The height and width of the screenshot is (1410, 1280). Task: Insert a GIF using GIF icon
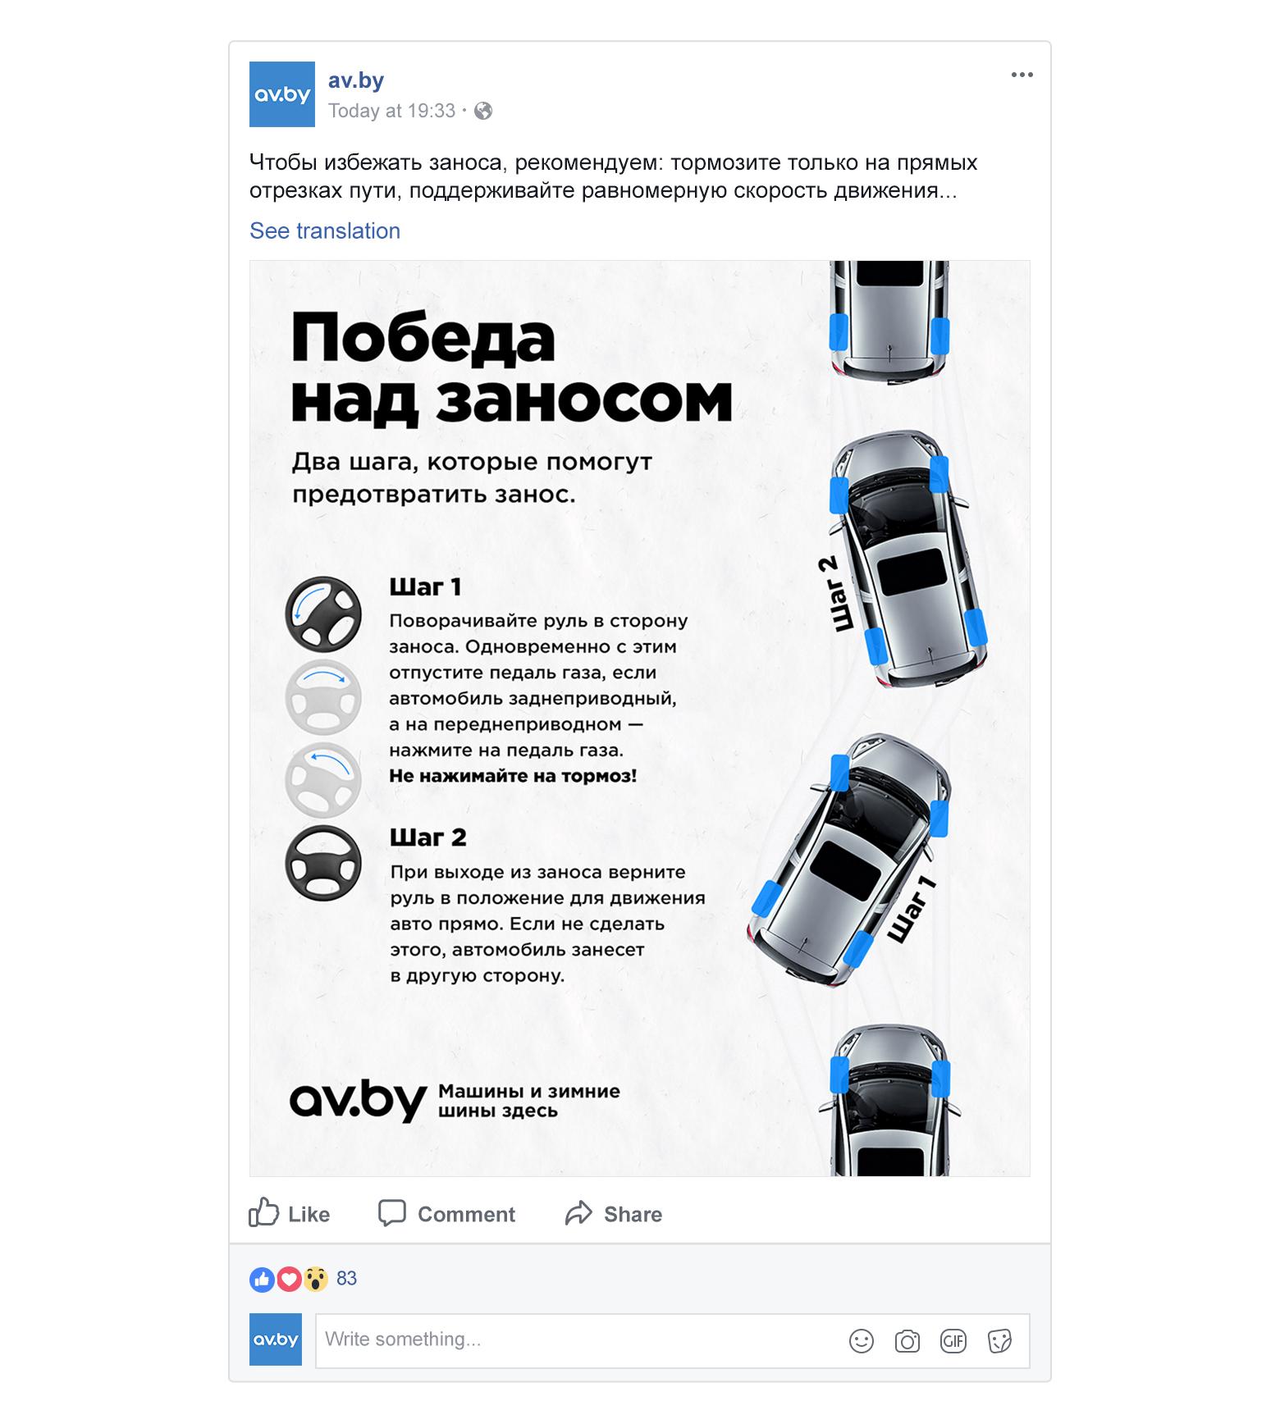pos(953,1342)
